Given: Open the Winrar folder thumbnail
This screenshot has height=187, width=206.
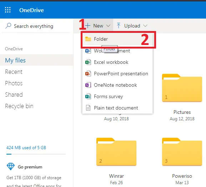Looking at the screenshot, I should point(116,152).
